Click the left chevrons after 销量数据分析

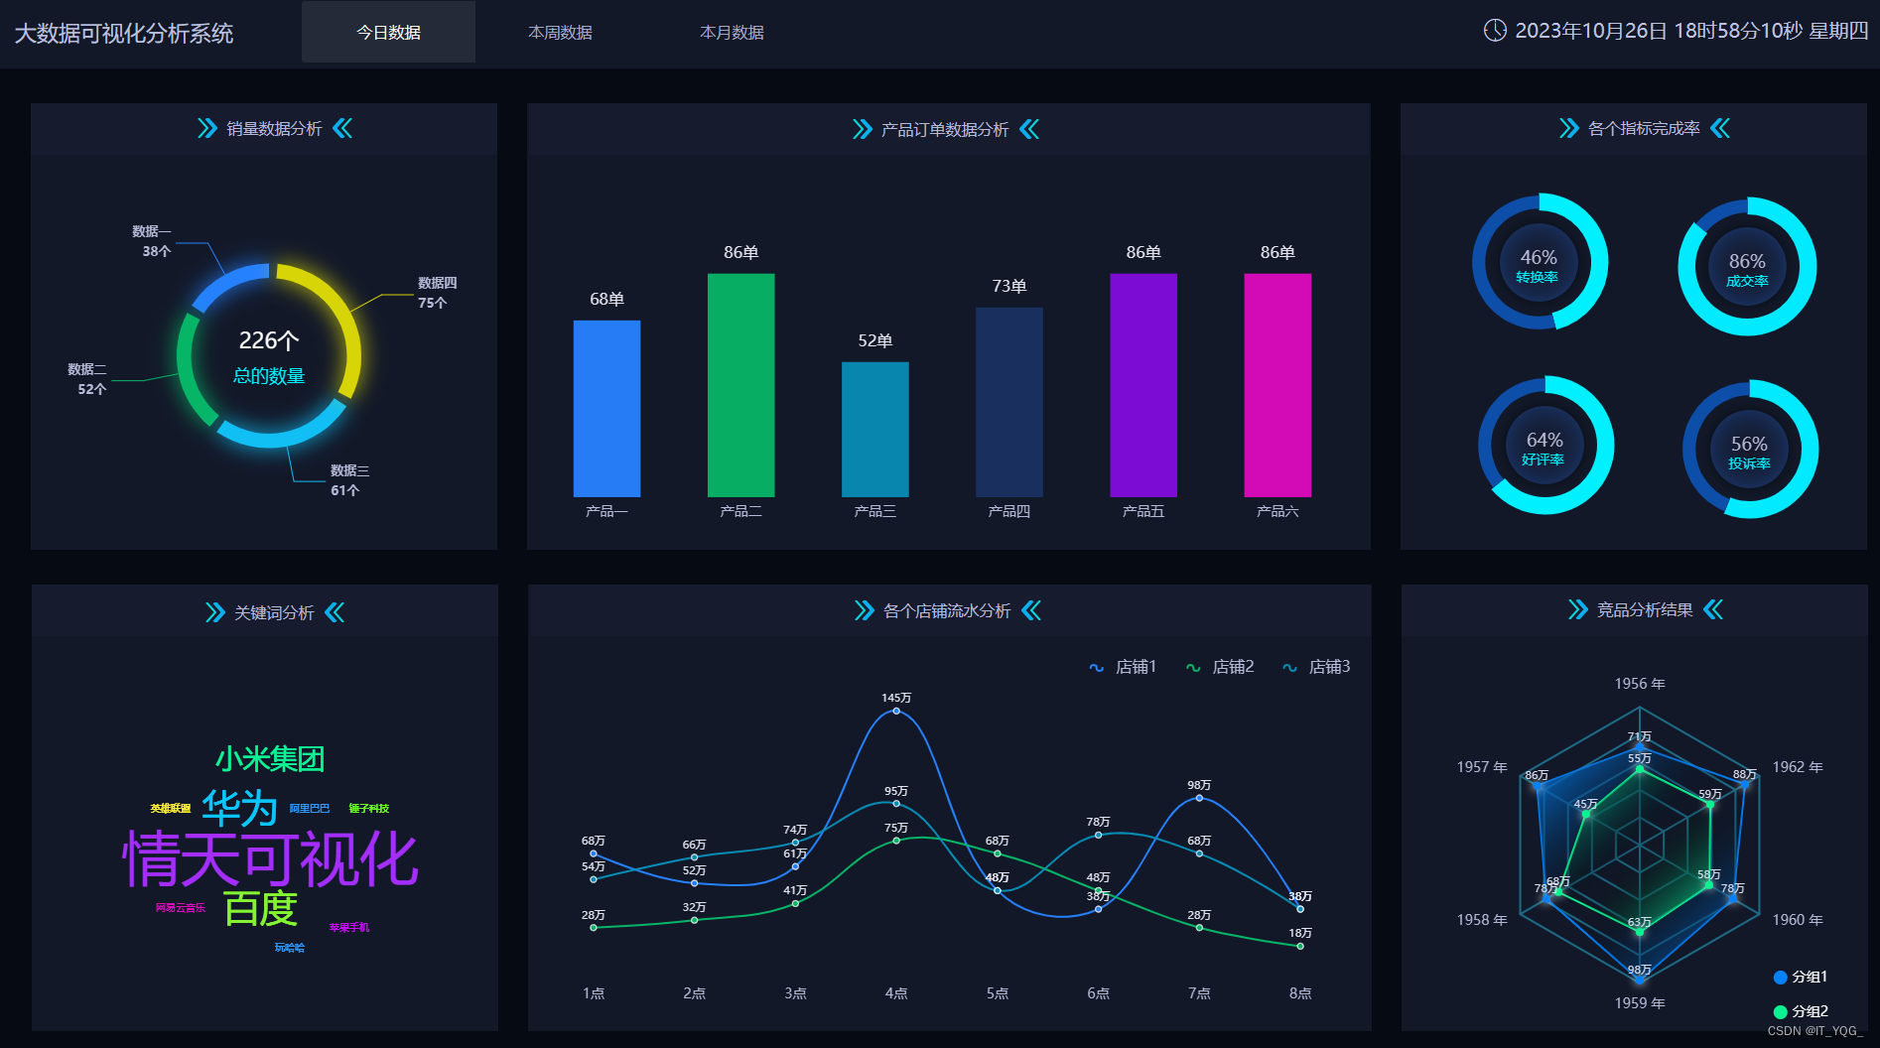coord(342,128)
